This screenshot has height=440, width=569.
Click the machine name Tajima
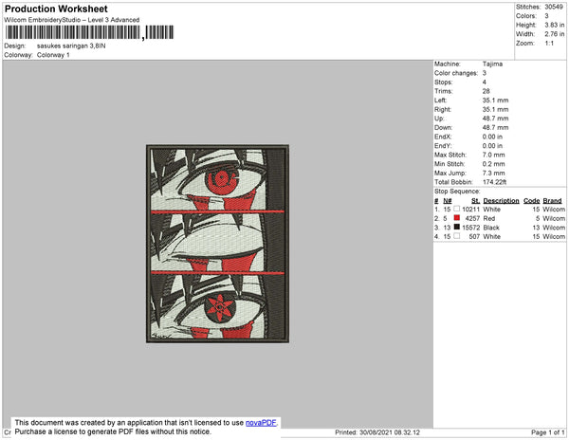click(x=492, y=64)
